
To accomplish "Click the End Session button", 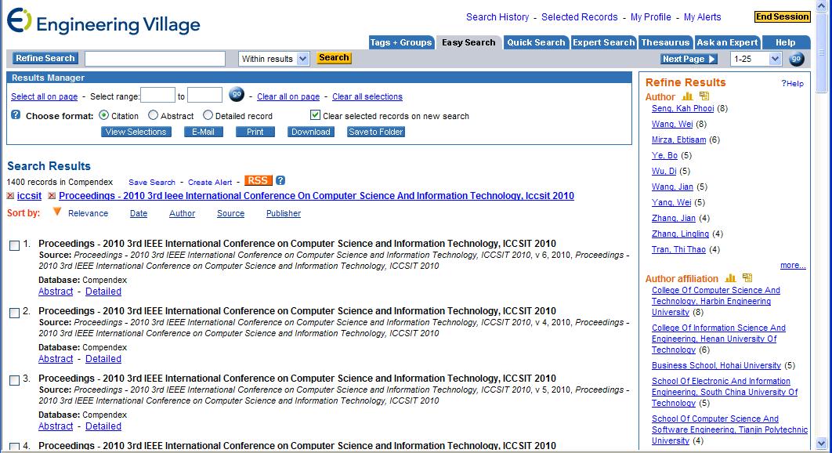I will [783, 17].
